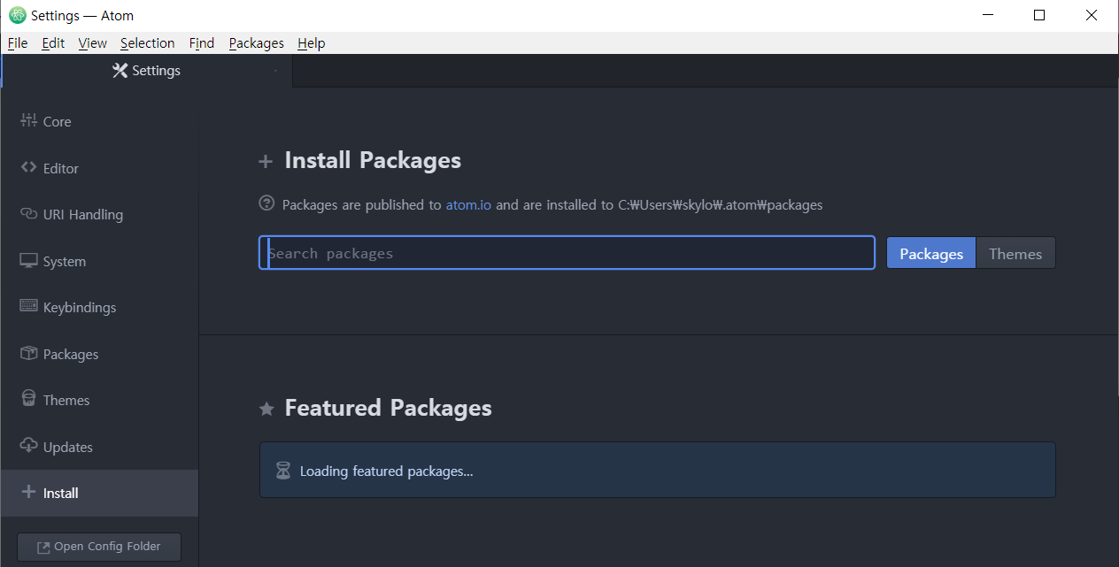The image size is (1119, 567).
Task: Show installed Packages panel
Action: coord(99,354)
